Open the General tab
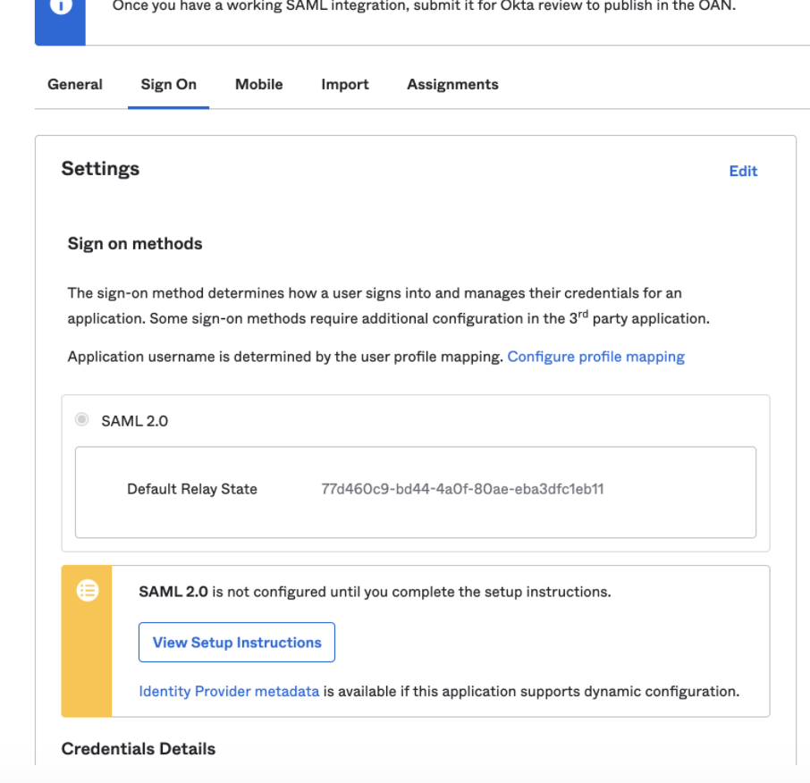The height and width of the screenshot is (783, 810). pyautogui.click(x=75, y=84)
